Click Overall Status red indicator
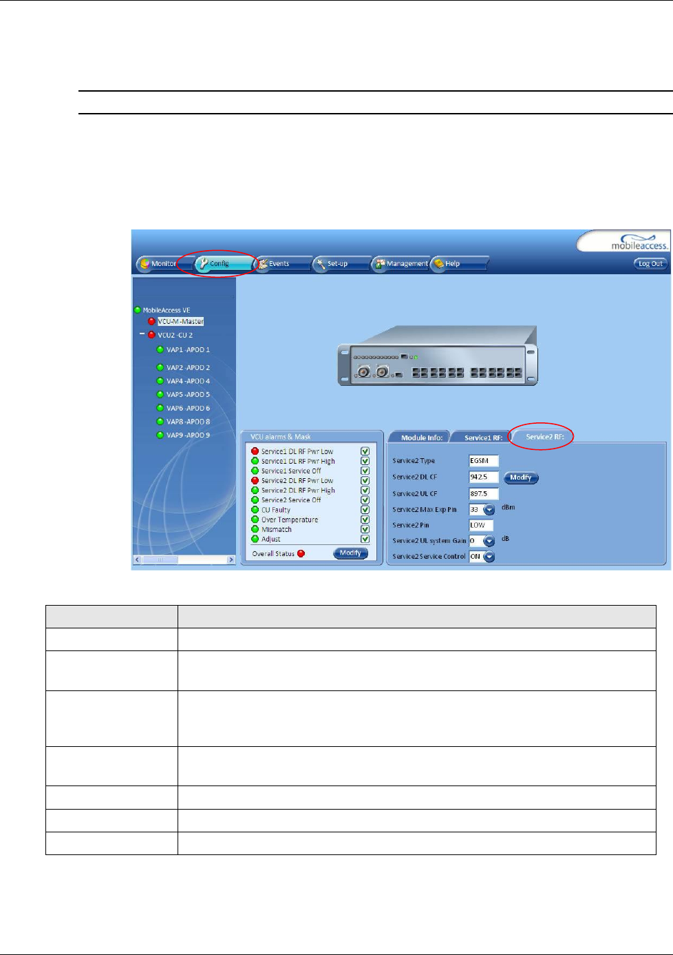Screen dimensions: 673x955 [301, 553]
